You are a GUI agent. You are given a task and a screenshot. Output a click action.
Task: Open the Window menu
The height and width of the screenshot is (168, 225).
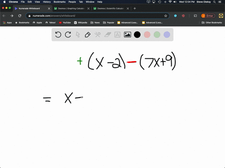pyautogui.click(x=90, y=2)
